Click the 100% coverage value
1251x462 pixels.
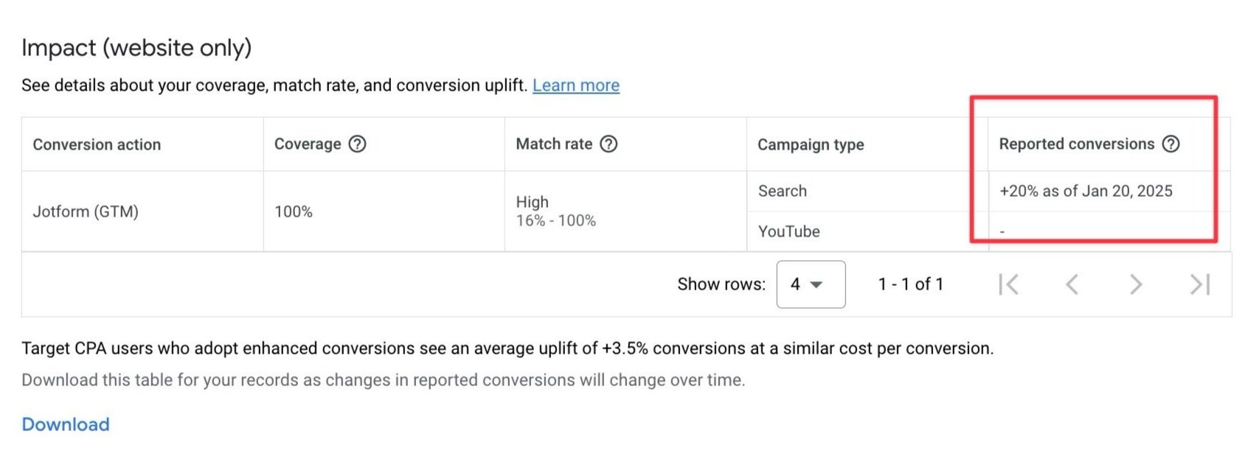pos(294,211)
